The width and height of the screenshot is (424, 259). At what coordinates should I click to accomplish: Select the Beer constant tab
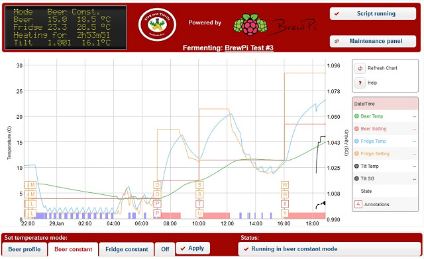(74, 249)
